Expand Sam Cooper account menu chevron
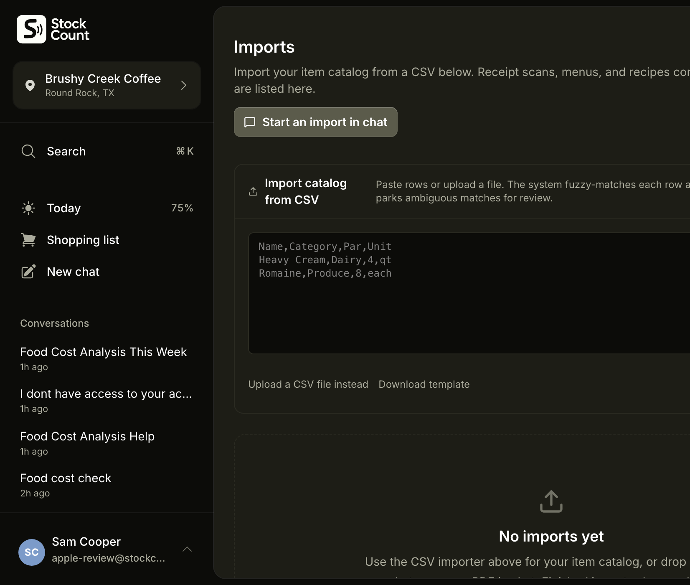690x585 pixels. [x=187, y=549]
